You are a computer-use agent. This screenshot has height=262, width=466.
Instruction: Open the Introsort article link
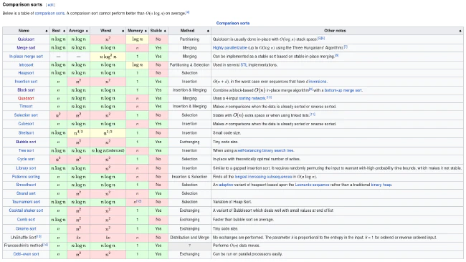(26, 64)
